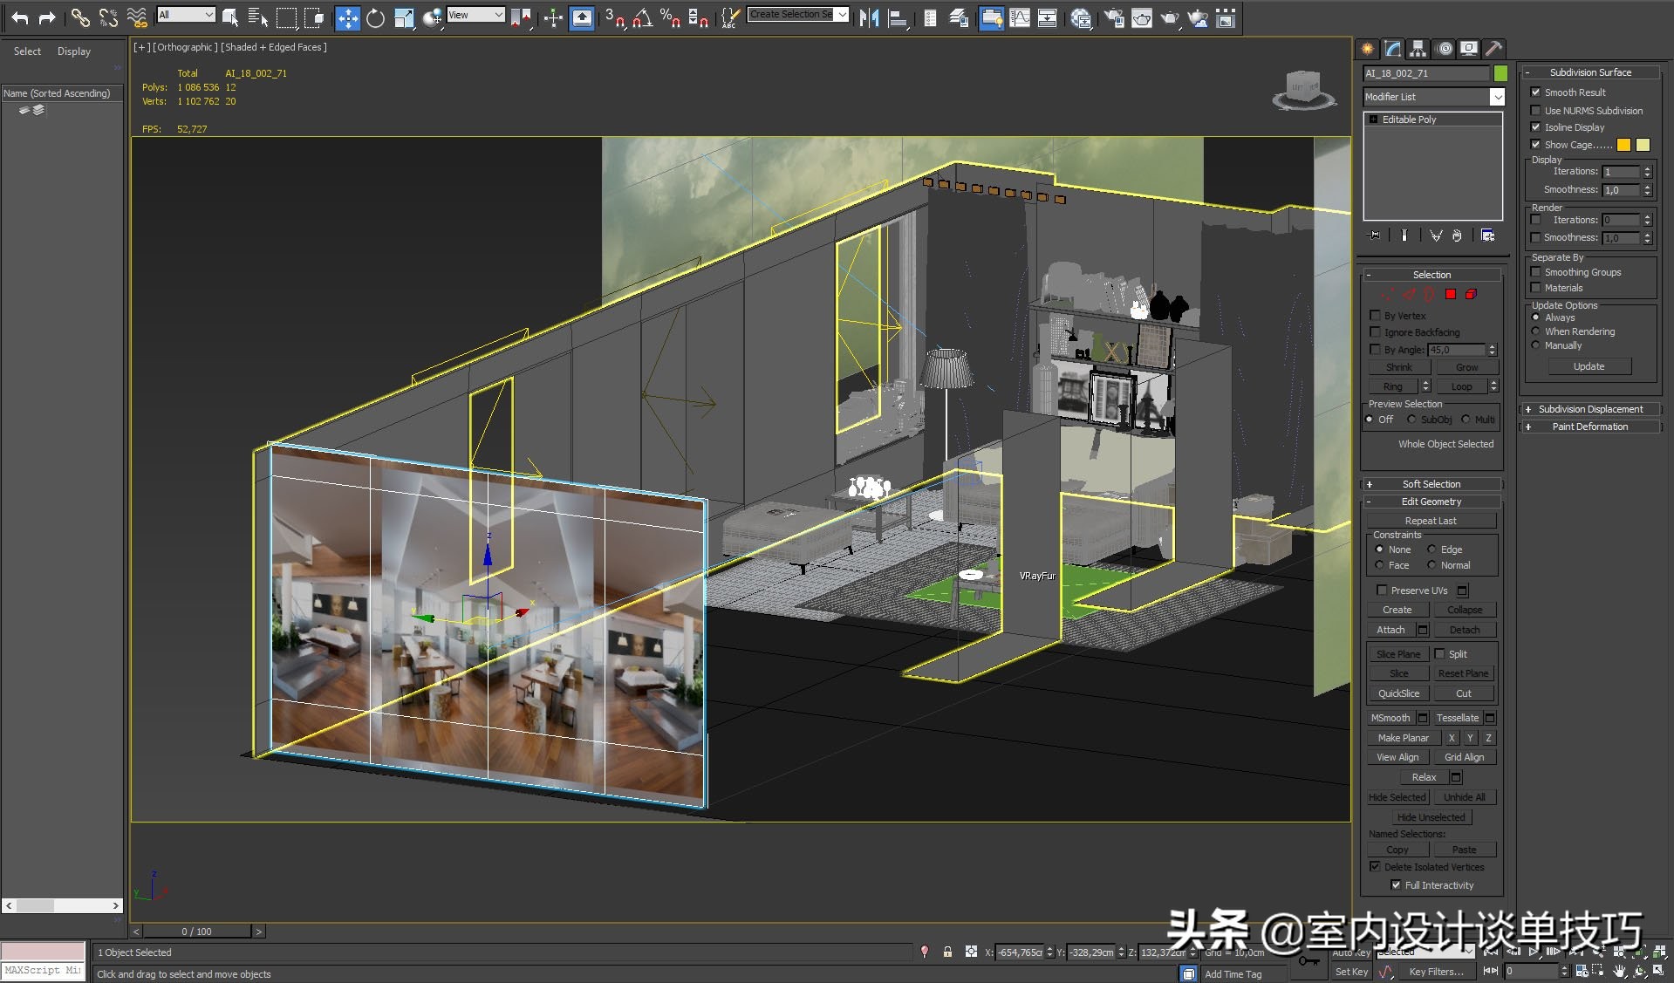1674x983 pixels.
Task: Select the Rotate tool in toolbar
Action: (375, 18)
